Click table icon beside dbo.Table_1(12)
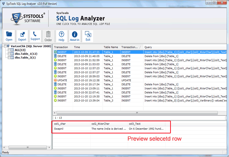 pos(12,54)
